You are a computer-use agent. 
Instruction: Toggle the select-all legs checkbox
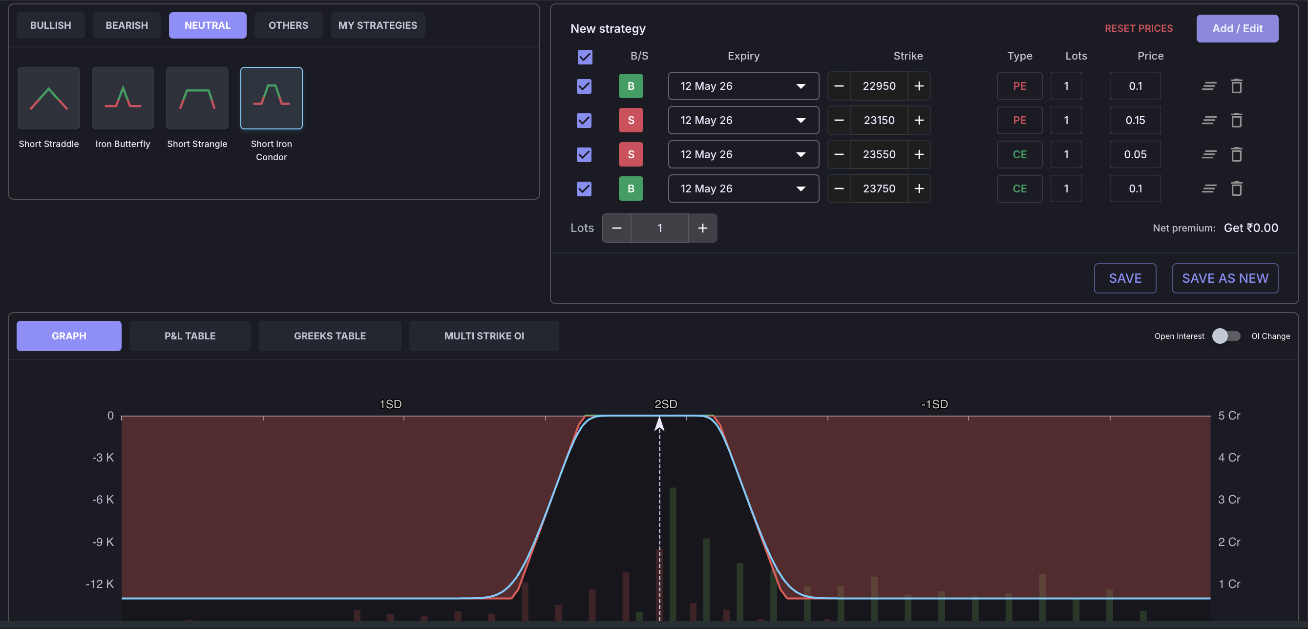pyautogui.click(x=585, y=57)
